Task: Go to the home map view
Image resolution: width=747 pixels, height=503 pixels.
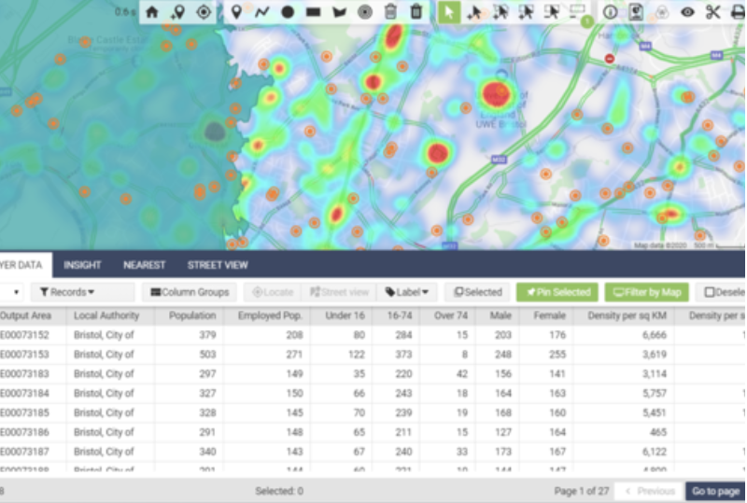Action: [152, 12]
